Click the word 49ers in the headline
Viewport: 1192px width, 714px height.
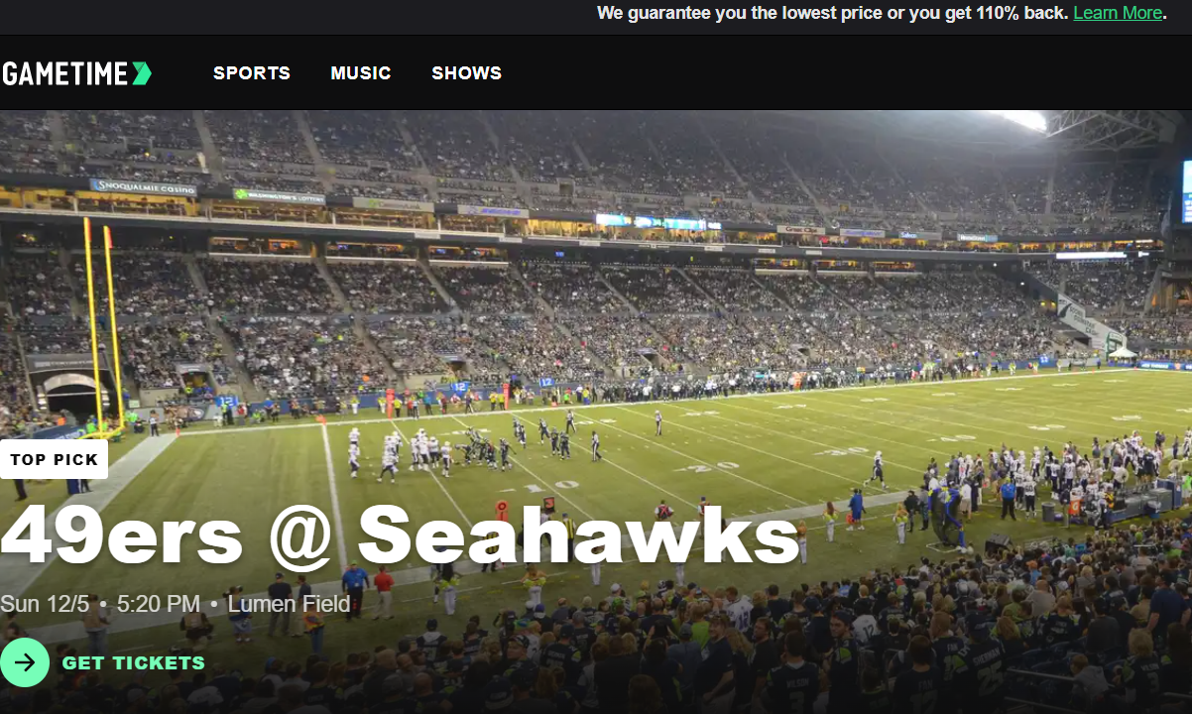[122, 535]
